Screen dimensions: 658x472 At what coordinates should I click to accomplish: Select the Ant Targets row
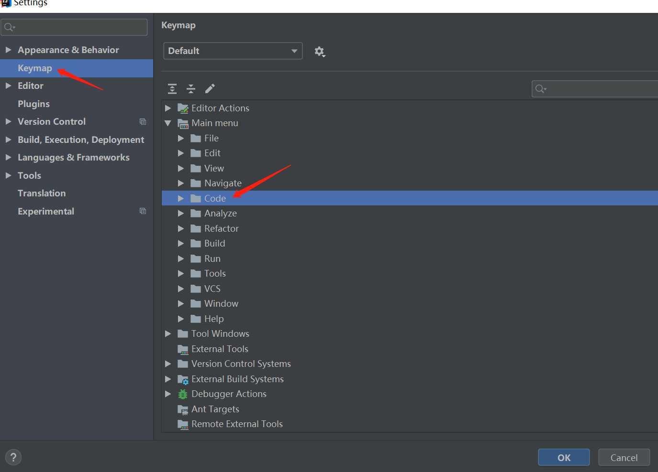coord(410,409)
